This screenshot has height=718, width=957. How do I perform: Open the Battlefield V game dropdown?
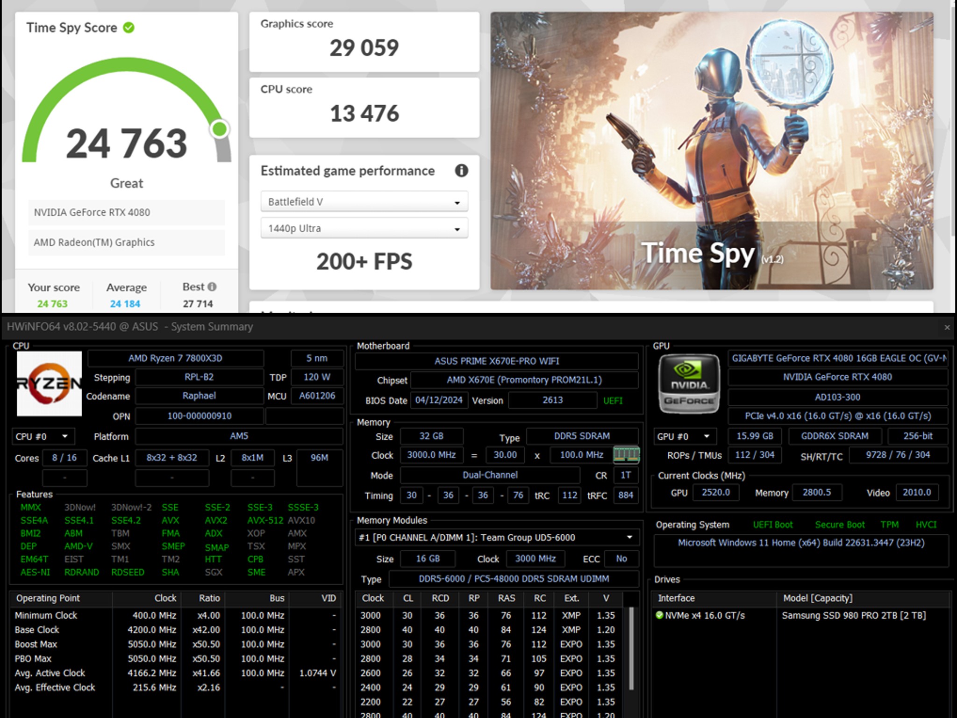coord(364,201)
